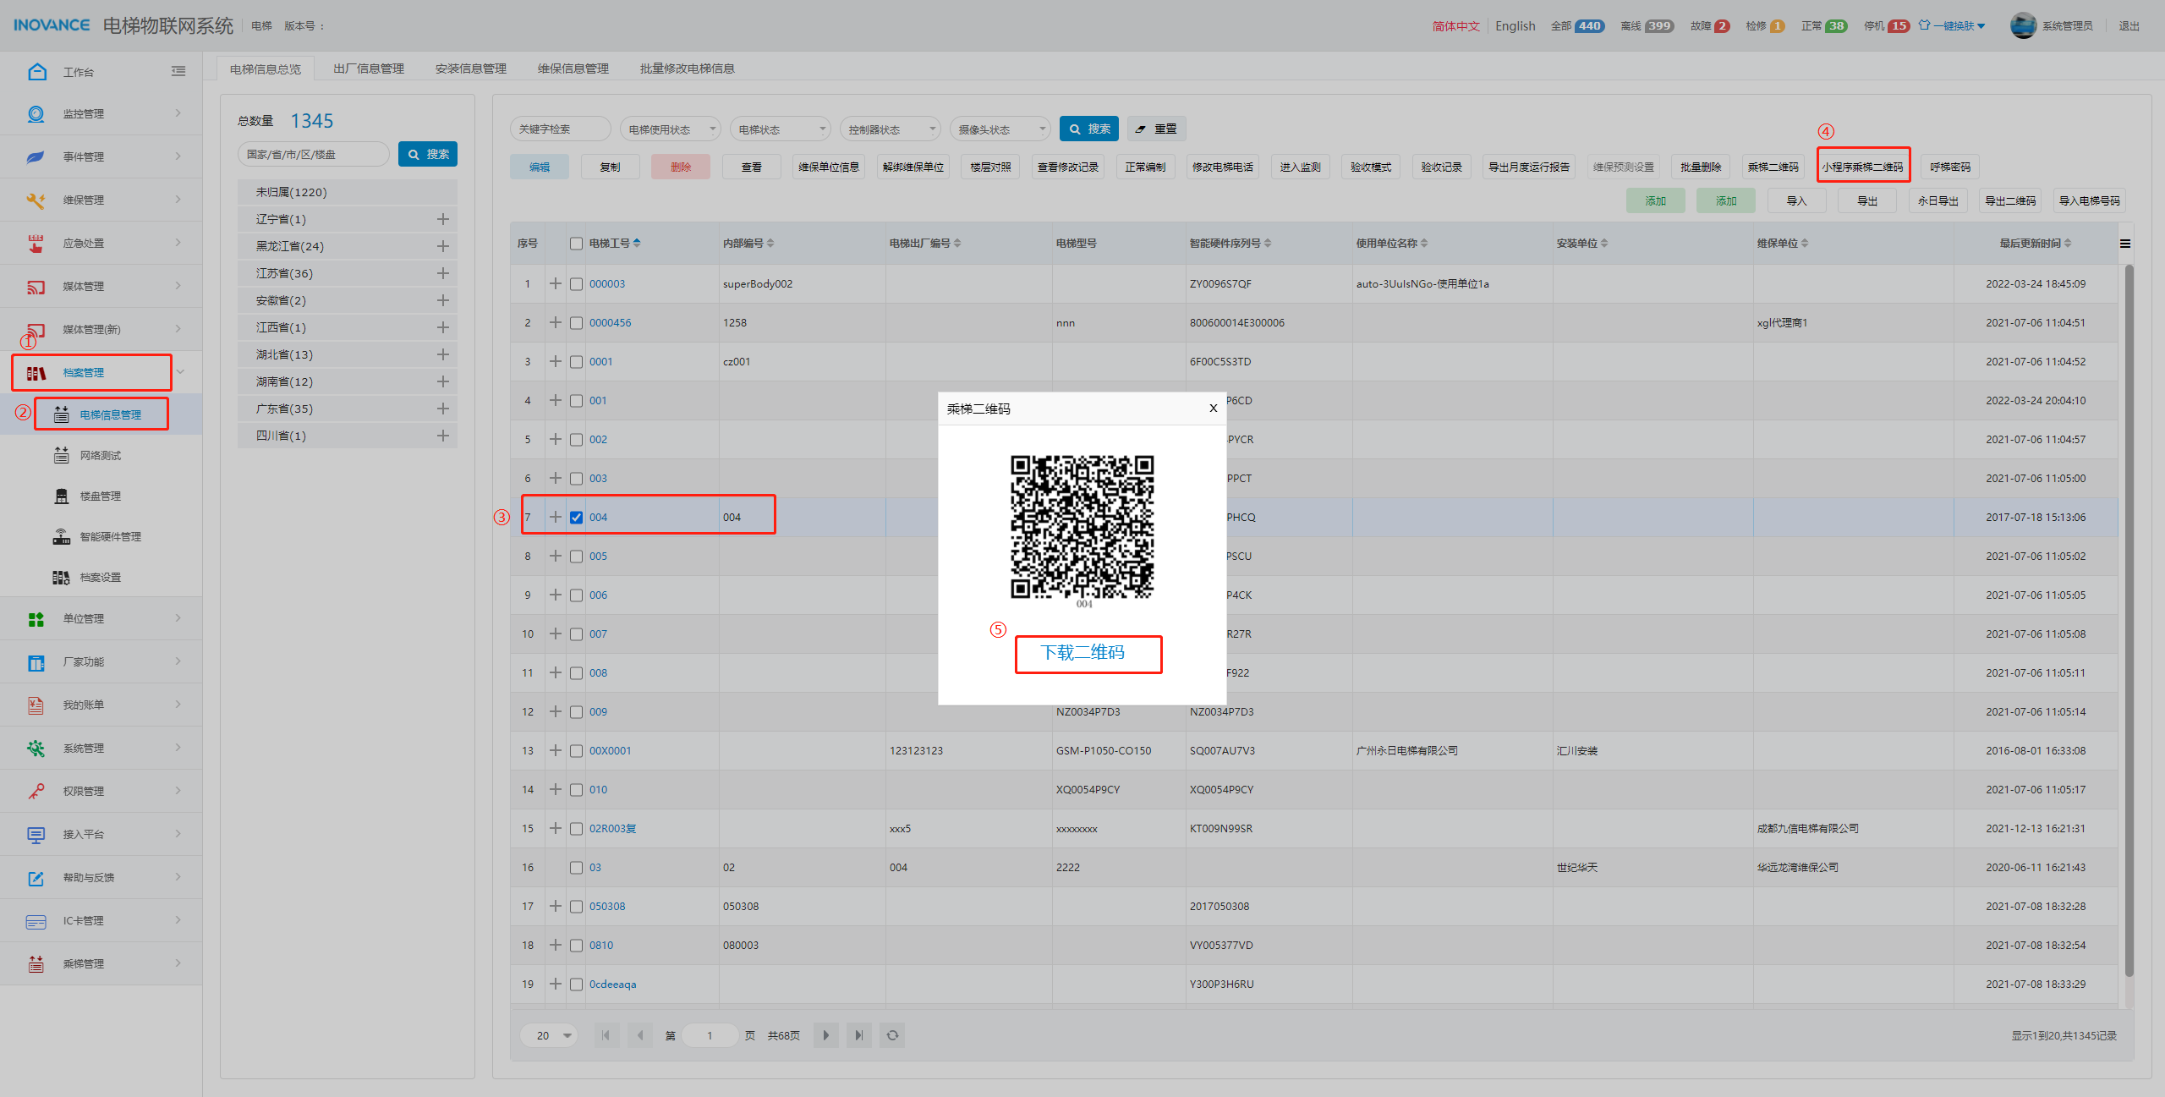
Task: Click the 楼盘管理 building icon
Action: [x=62, y=496]
